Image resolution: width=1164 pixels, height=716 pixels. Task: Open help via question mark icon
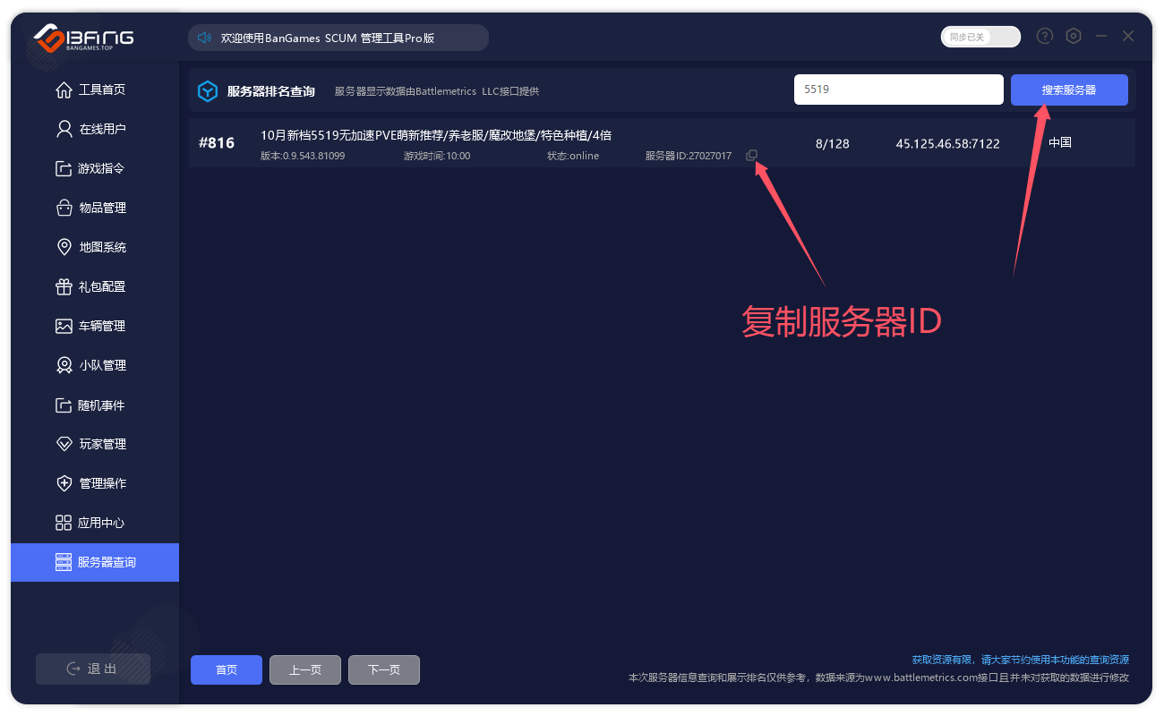pyautogui.click(x=1044, y=37)
